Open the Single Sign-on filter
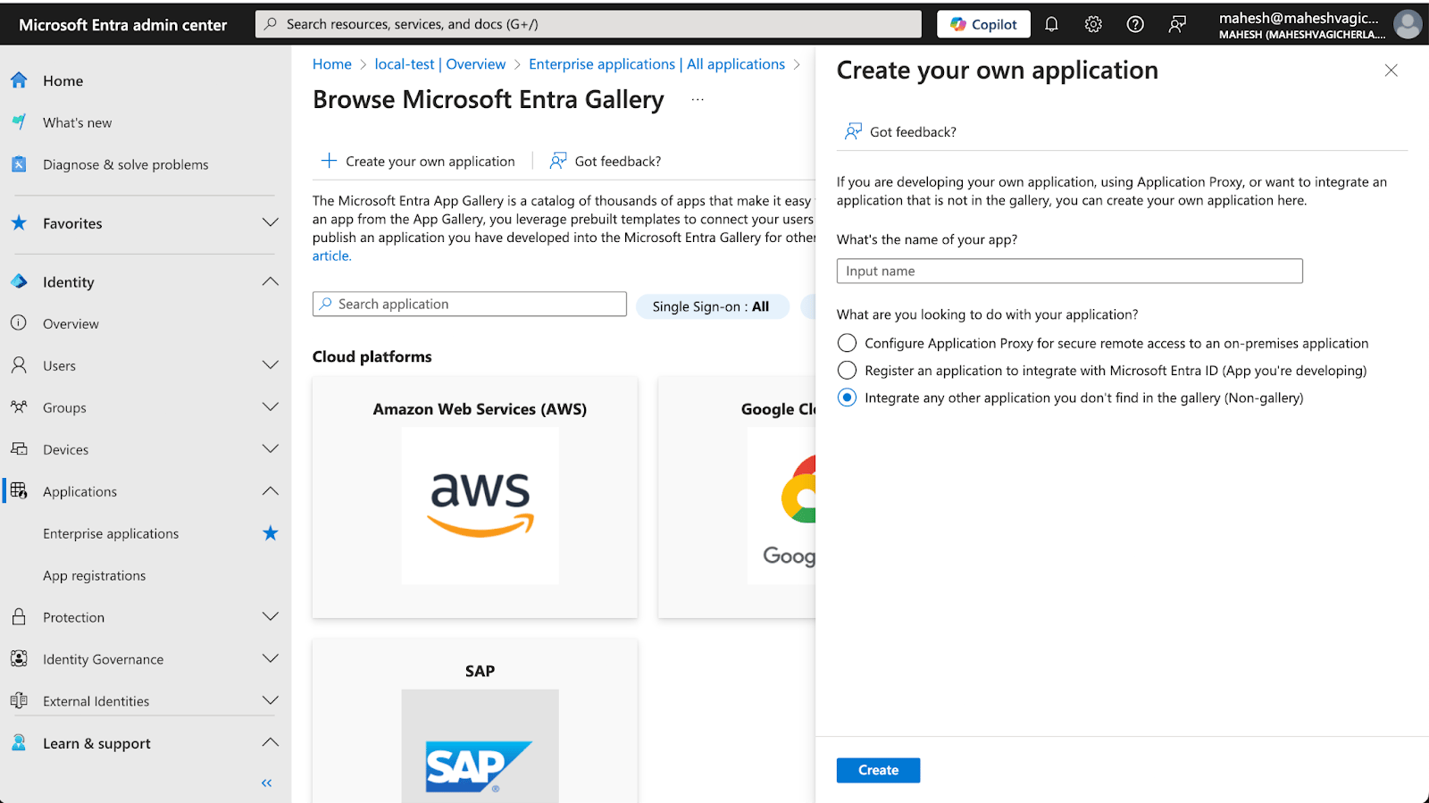Screen dimensions: 1429x803 pos(712,306)
